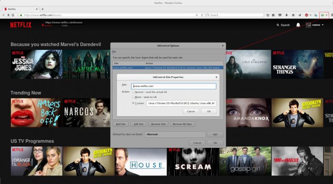
Task: Select Block - send no UA option
Action: click(x=133, y=97)
